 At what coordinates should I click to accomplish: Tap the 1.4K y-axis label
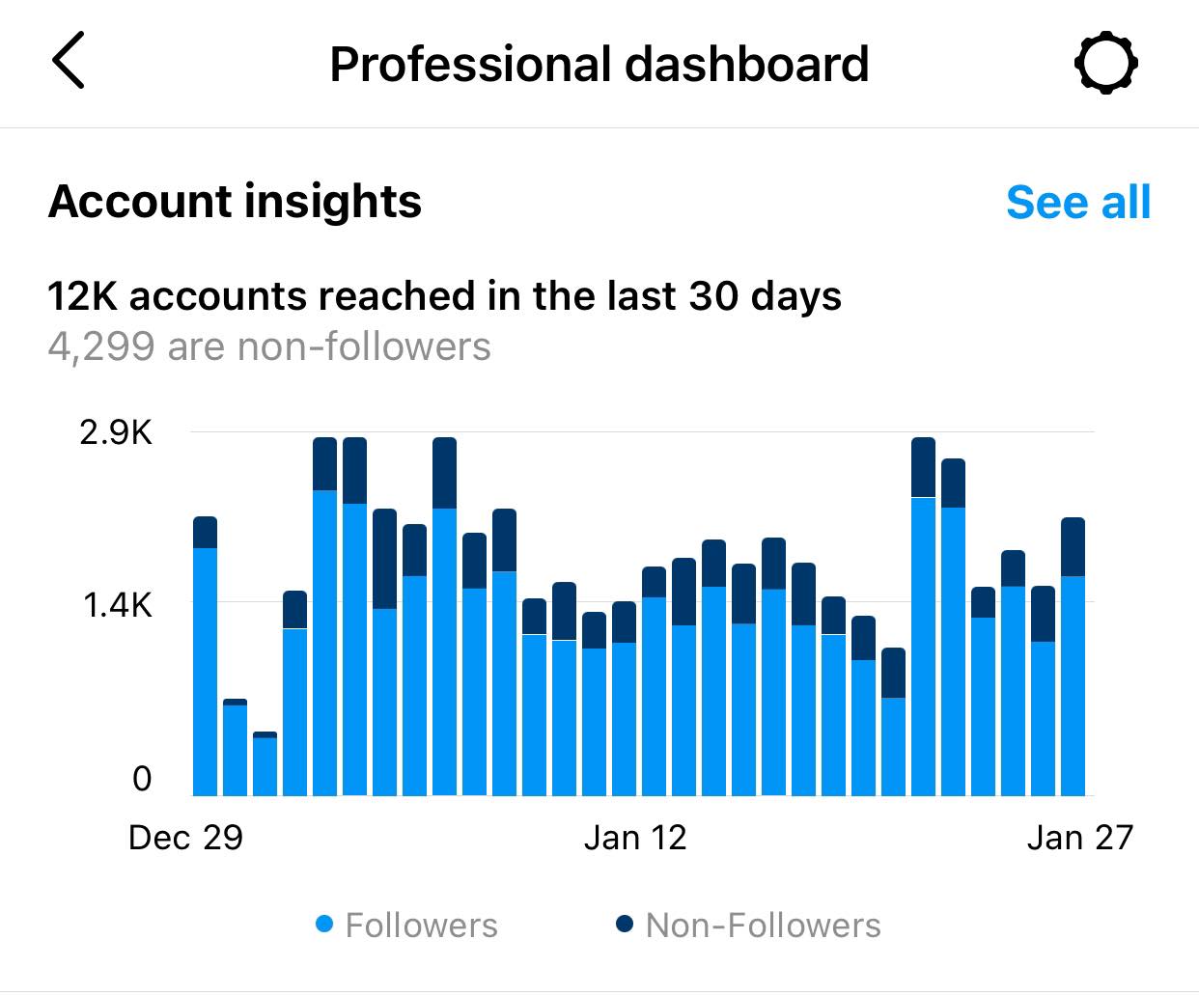(x=117, y=605)
